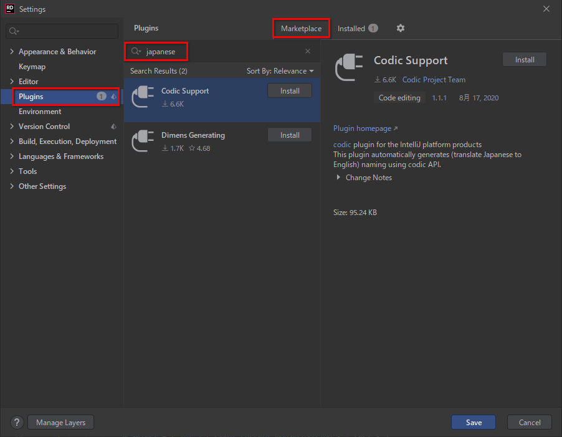Click the layer icon next to Plugins
The width and height of the screenshot is (562, 437).
pos(113,97)
